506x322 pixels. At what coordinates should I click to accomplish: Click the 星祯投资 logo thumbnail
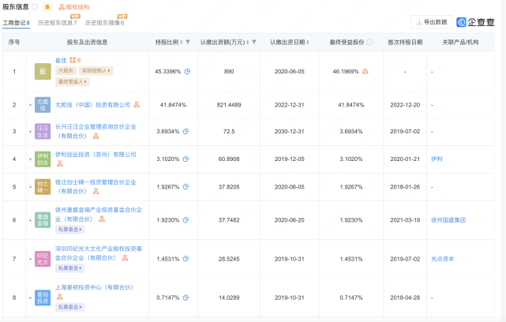tap(43, 298)
